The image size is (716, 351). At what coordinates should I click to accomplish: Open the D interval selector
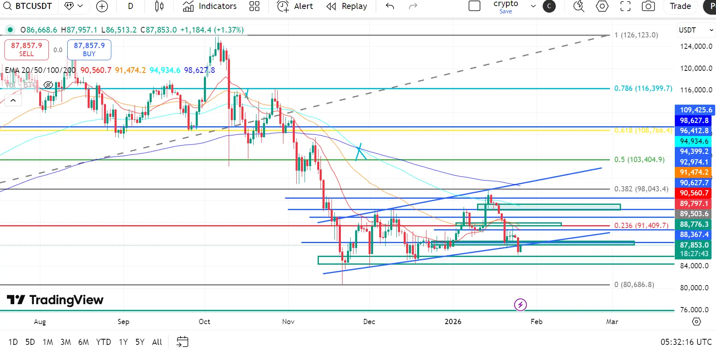tap(130, 6)
